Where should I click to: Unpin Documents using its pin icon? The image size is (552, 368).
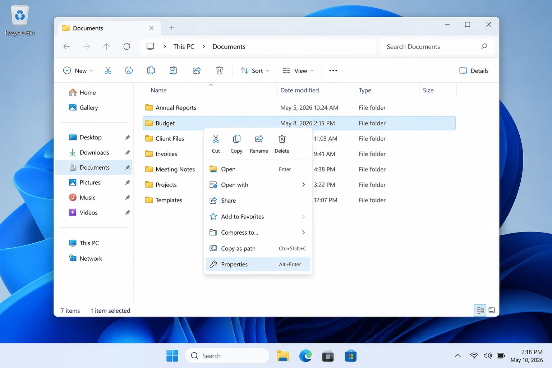pos(127,167)
